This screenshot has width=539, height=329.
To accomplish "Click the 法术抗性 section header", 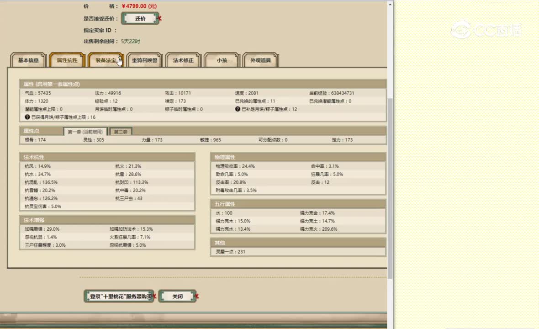I will [x=107, y=157].
